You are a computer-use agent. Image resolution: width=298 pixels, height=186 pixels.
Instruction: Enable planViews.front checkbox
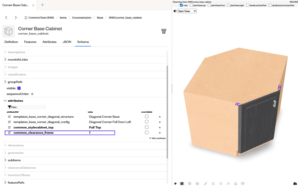click(209, 5)
